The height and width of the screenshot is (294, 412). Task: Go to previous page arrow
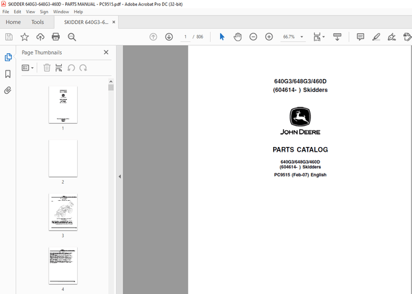pyautogui.click(x=154, y=37)
